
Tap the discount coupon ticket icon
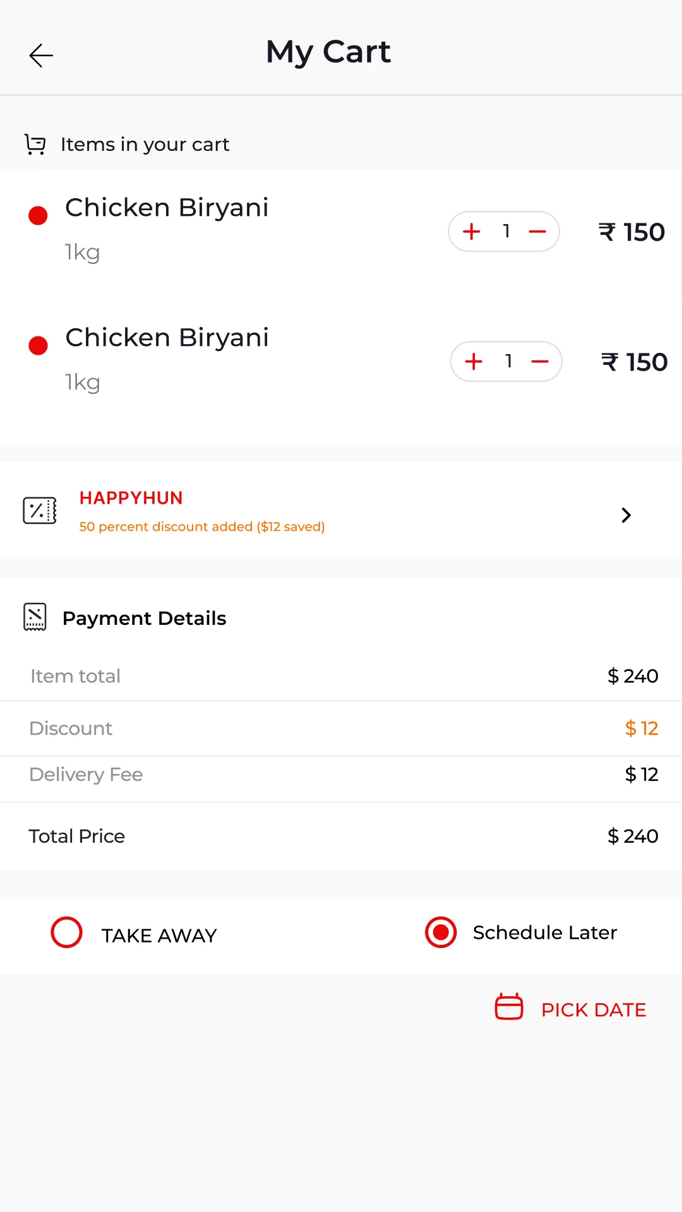[40, 510]
